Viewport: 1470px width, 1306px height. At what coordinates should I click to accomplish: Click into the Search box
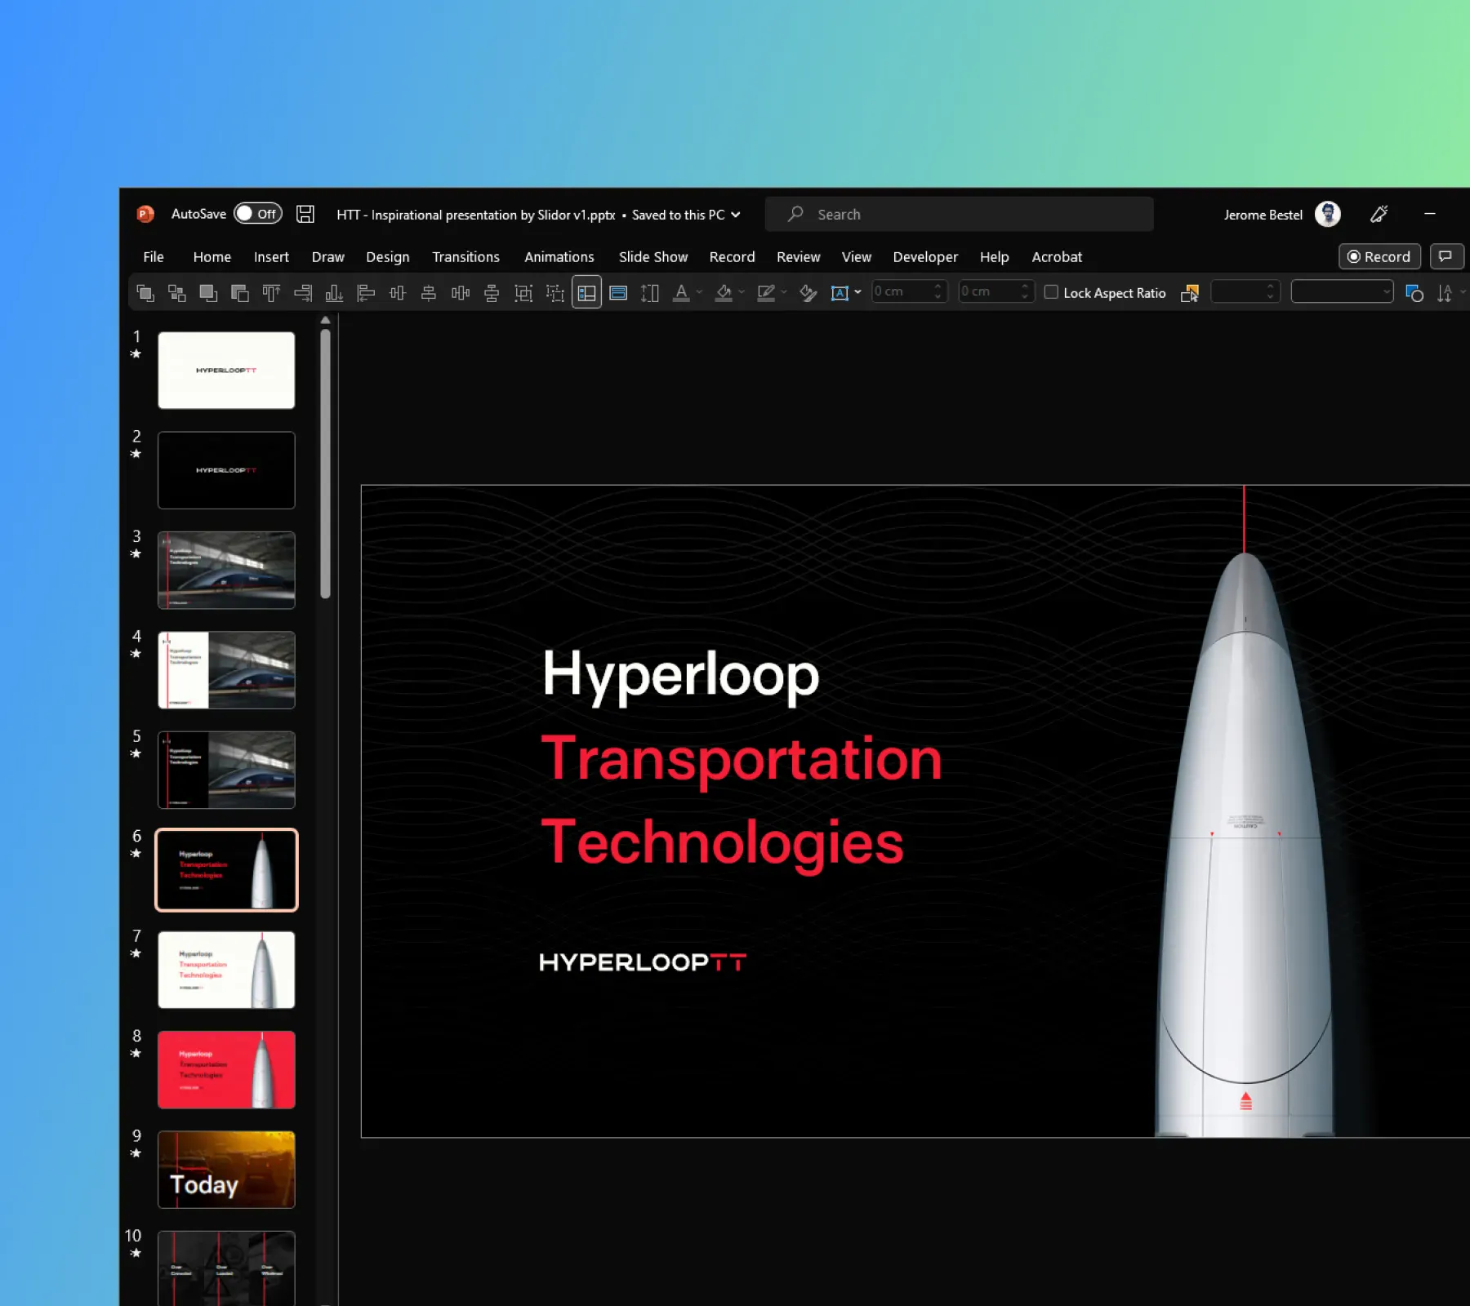[x=960, y=214]
